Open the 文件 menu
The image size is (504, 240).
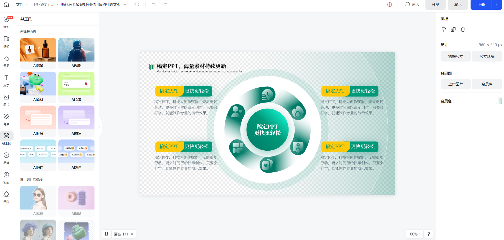(x=22, y=5)
